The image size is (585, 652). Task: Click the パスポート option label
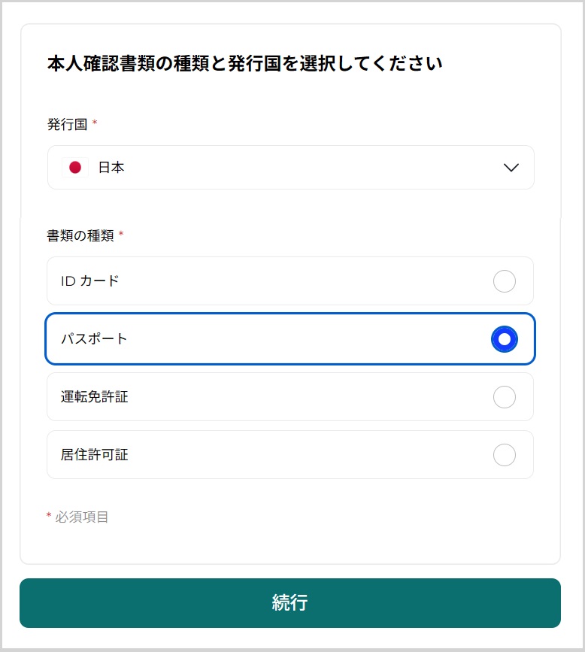pyautogui.click(x=94, y=339)
